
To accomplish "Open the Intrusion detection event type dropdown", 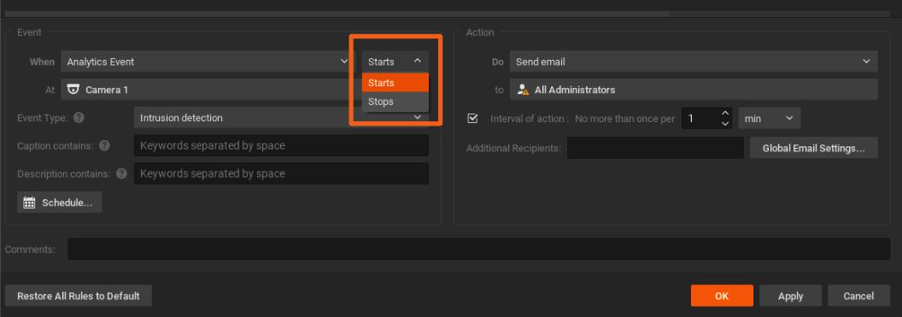I will [x=281, y=118].
